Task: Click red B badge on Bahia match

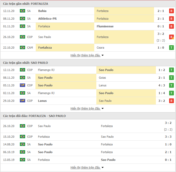Action: point(172,11)
